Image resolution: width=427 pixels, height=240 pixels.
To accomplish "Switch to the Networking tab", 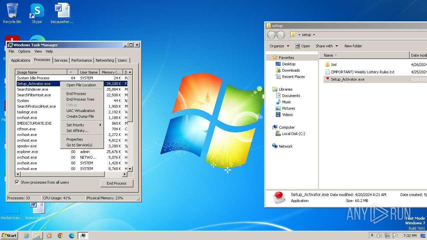I will point(105,60).
